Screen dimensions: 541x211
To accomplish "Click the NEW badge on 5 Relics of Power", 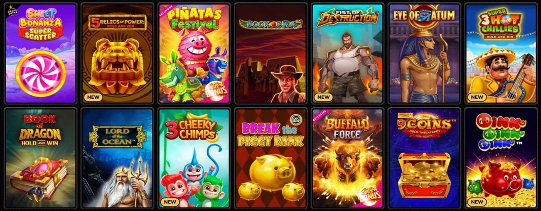I will (x=93, y=97).
